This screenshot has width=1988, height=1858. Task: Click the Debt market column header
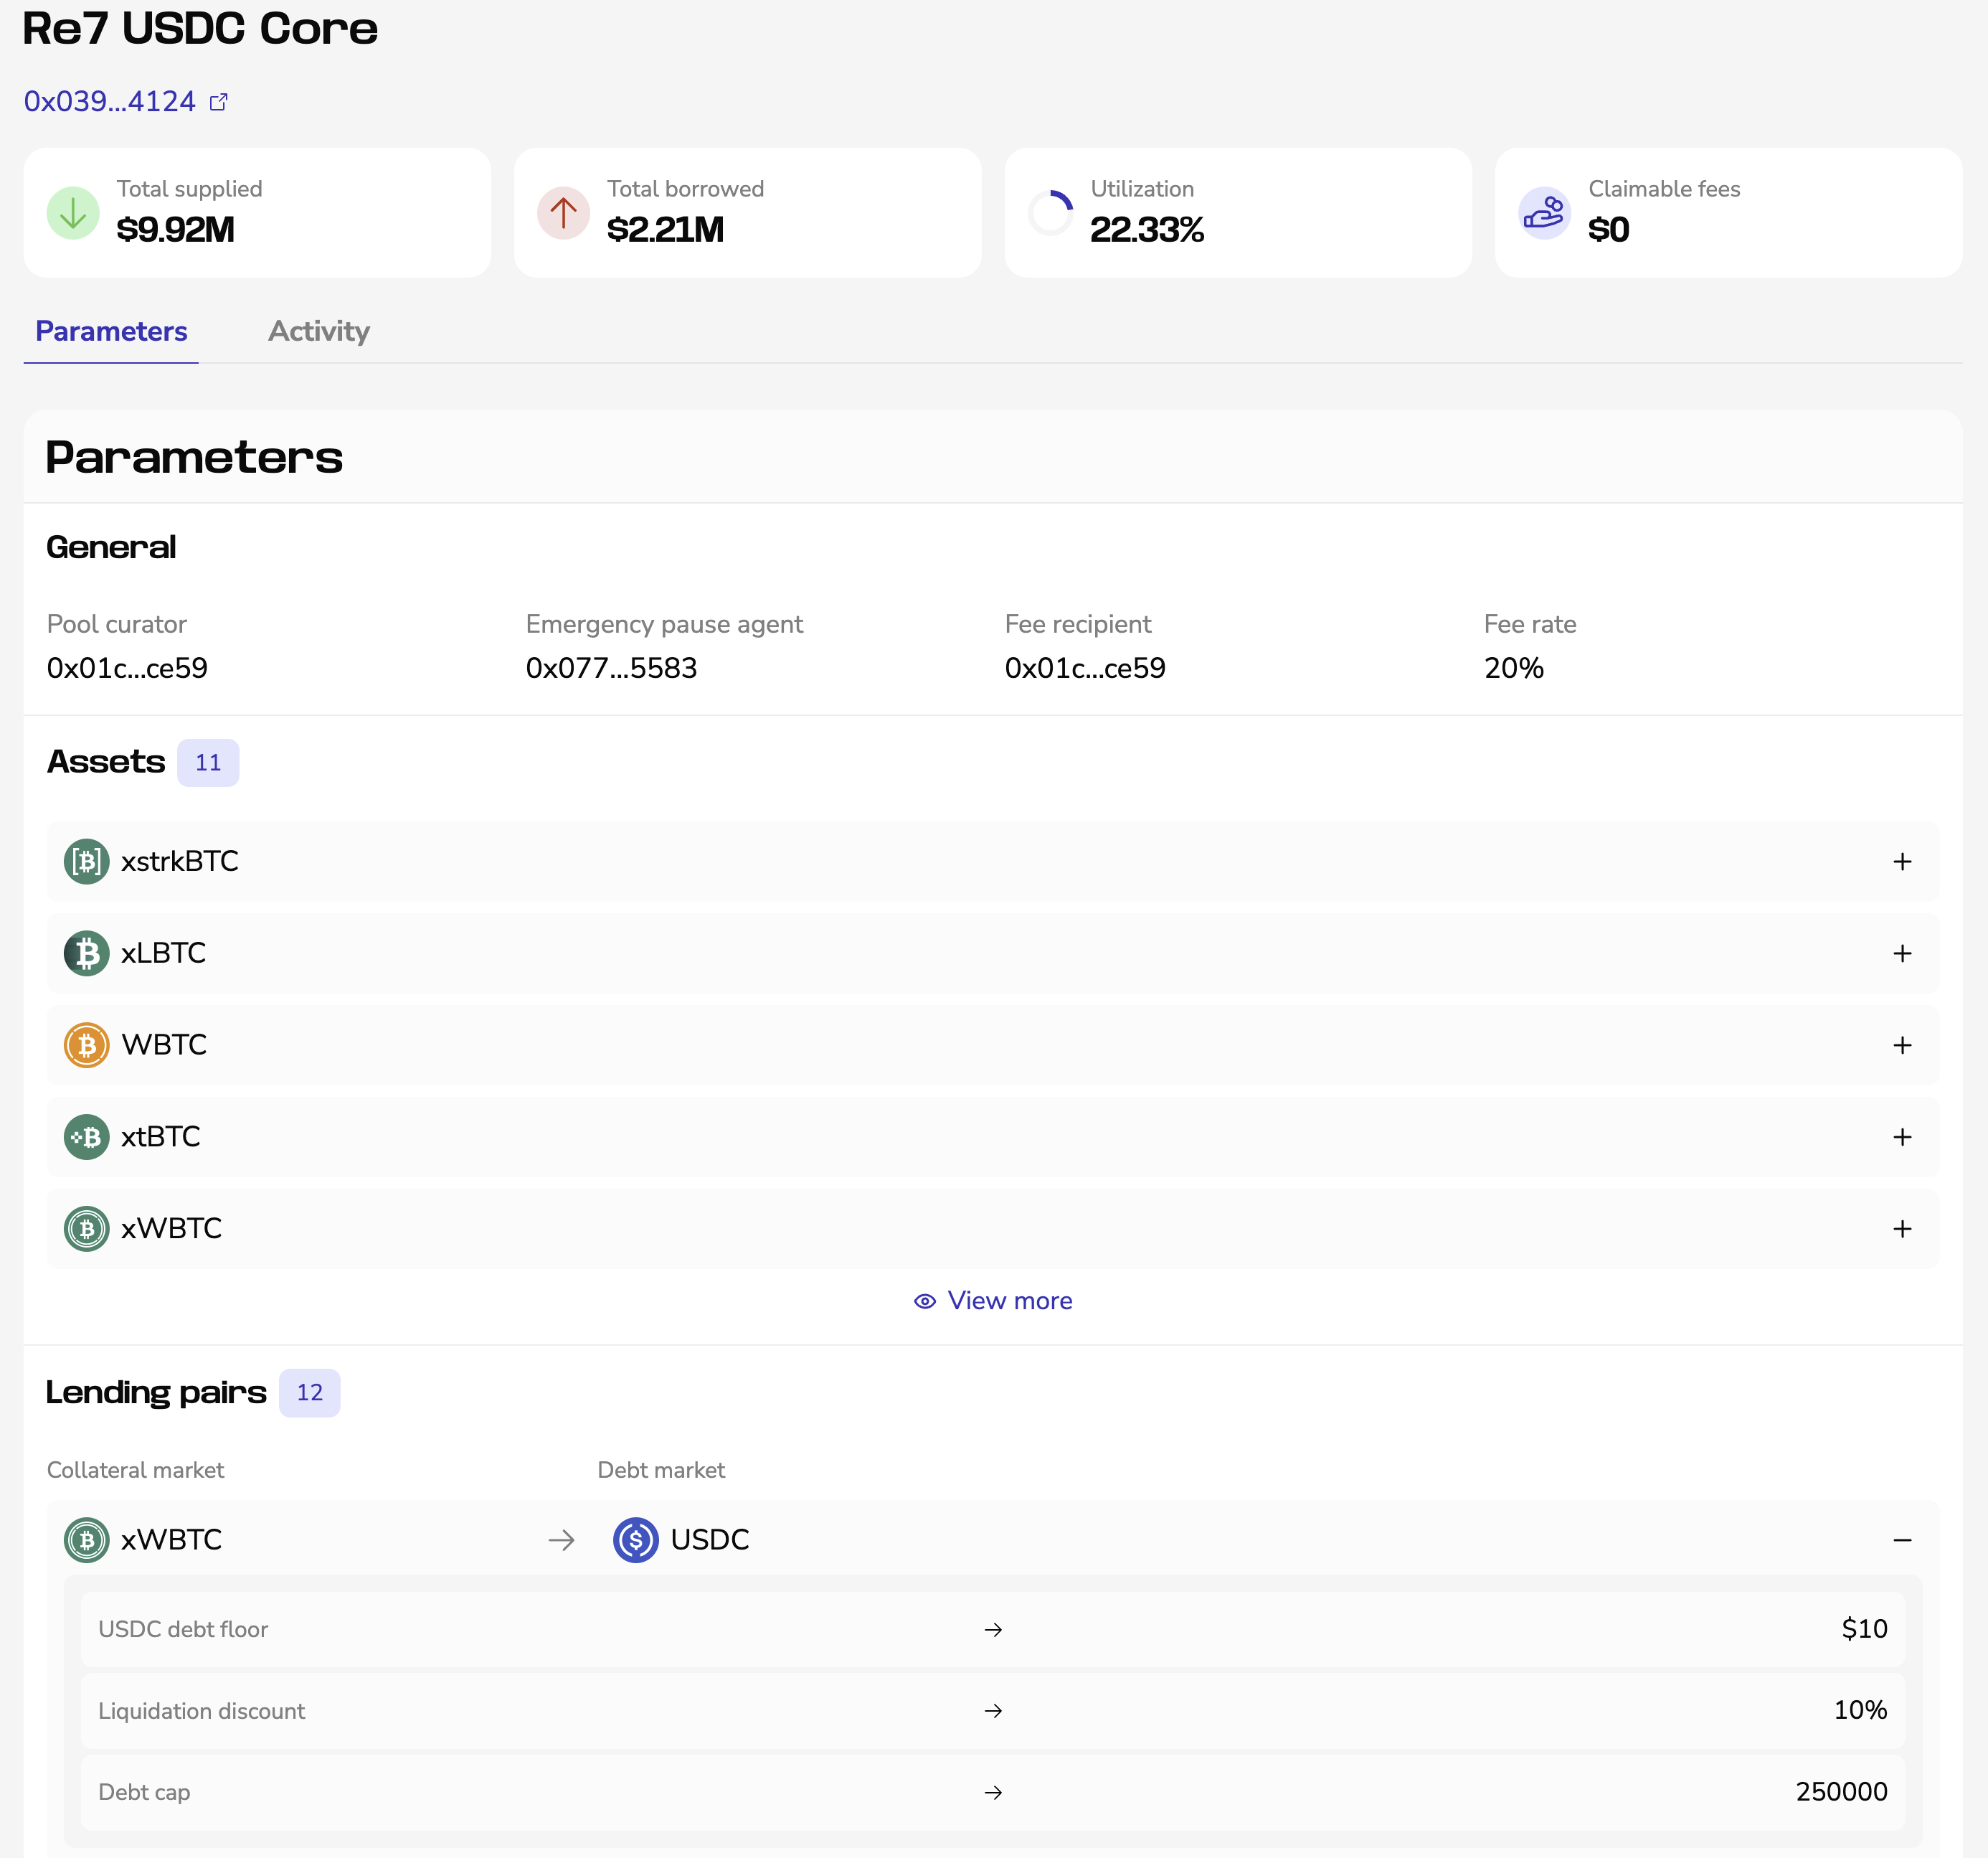pyautogui.click(x=661, y=1471)
